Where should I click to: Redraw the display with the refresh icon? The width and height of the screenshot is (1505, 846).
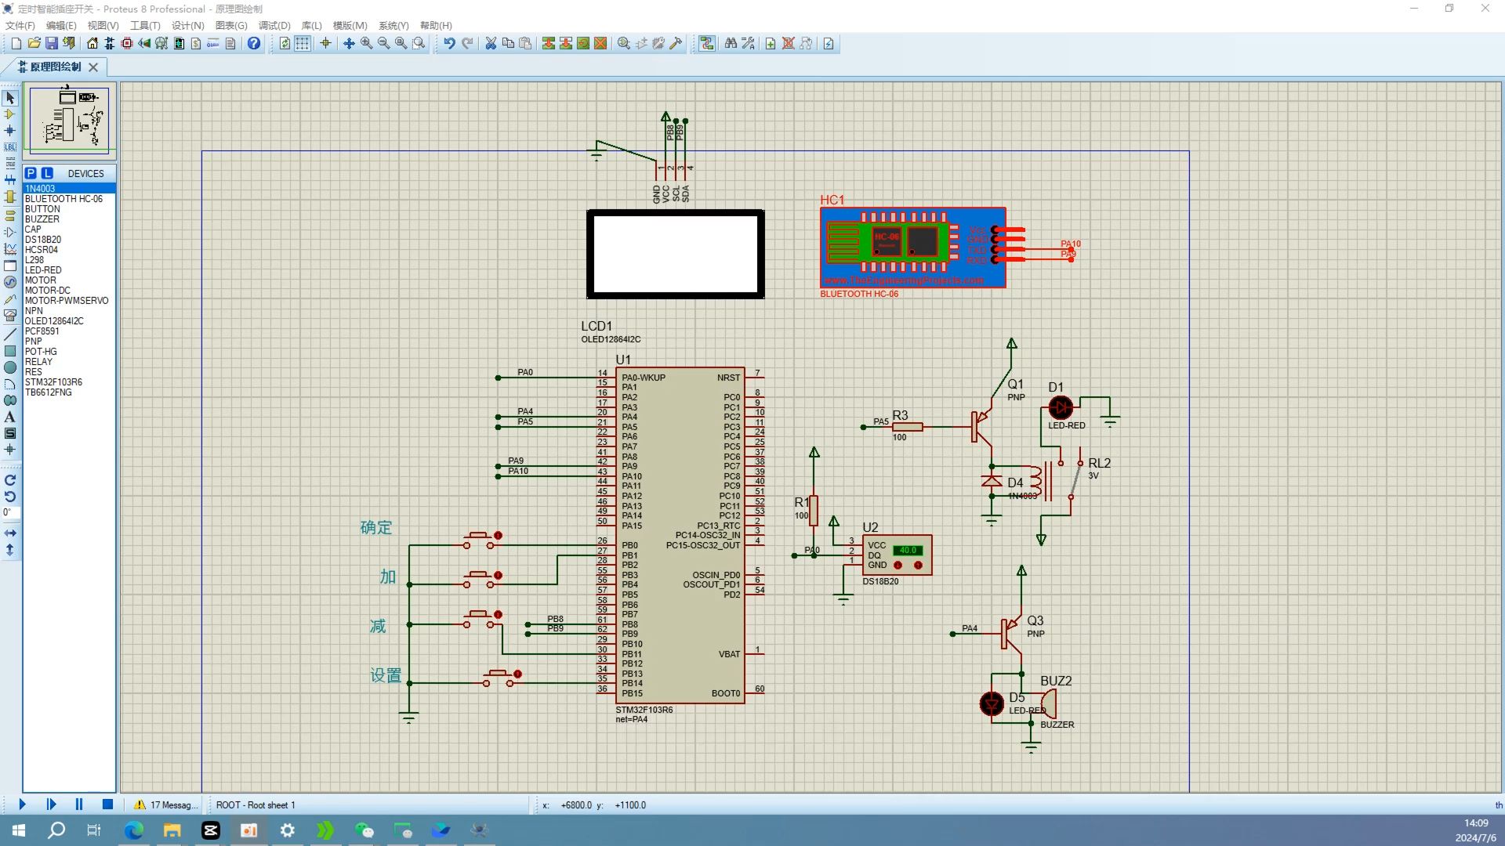click(x=285, y=44)
